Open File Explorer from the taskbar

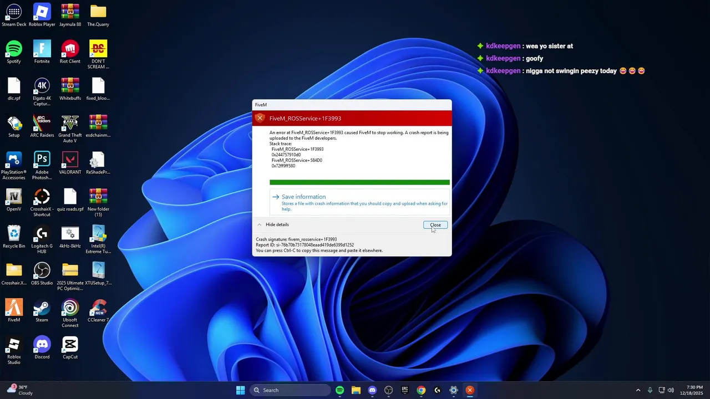356,390
